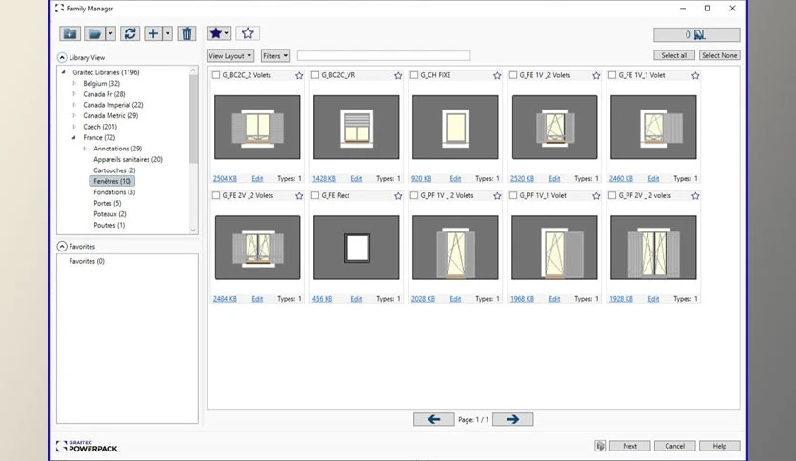The width and height of the screenshot is (796, 461).
Task: Check the G_BC2C_2 Volets checkbox
Action: click(x=216, y=75)
